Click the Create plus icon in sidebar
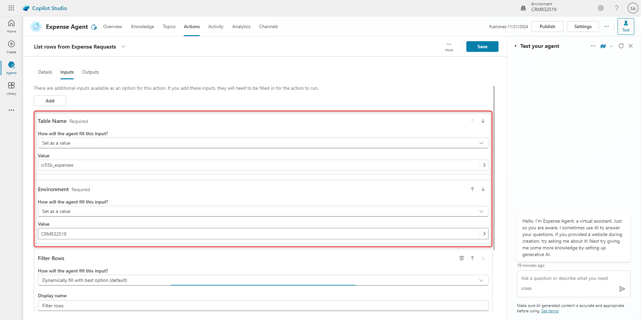The width and height of the screenshot is (641, 320). click(11, 47)
